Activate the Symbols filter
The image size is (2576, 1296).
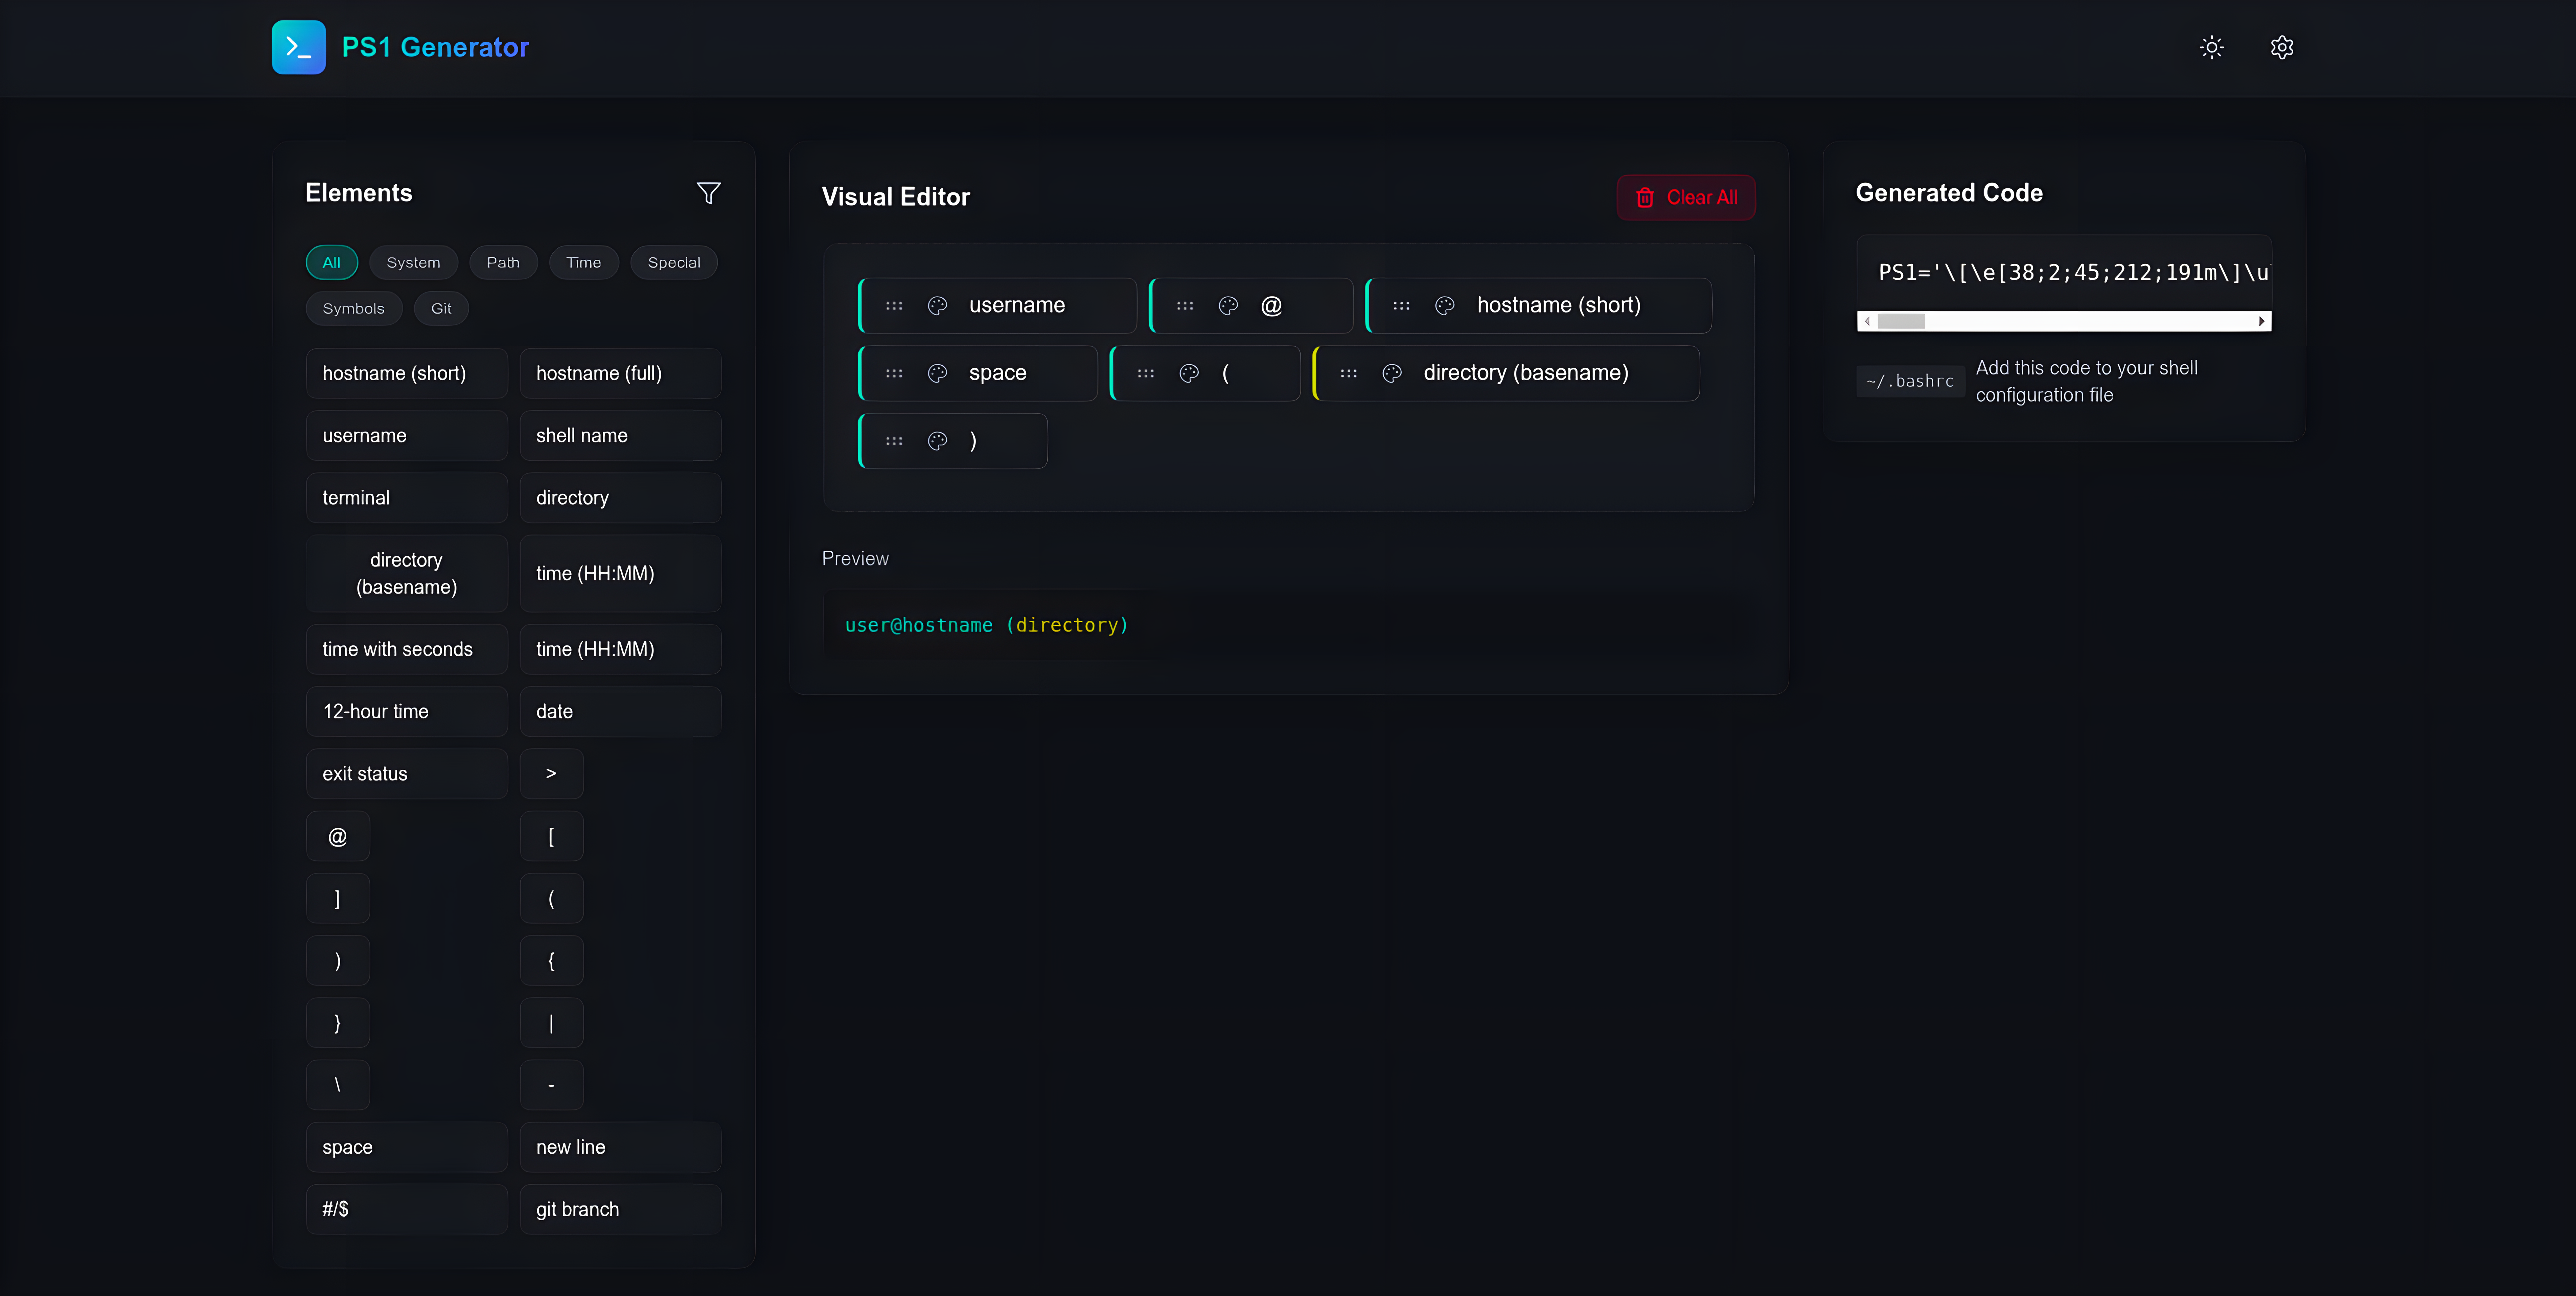(x=353, y=308)
